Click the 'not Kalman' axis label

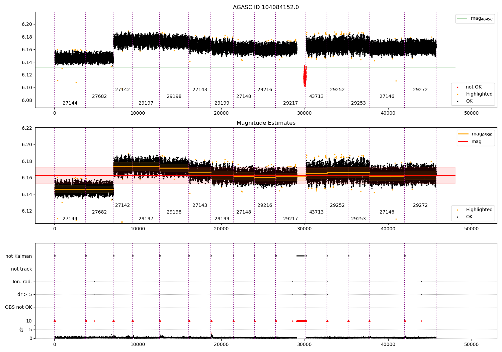[x=19, y=256]
